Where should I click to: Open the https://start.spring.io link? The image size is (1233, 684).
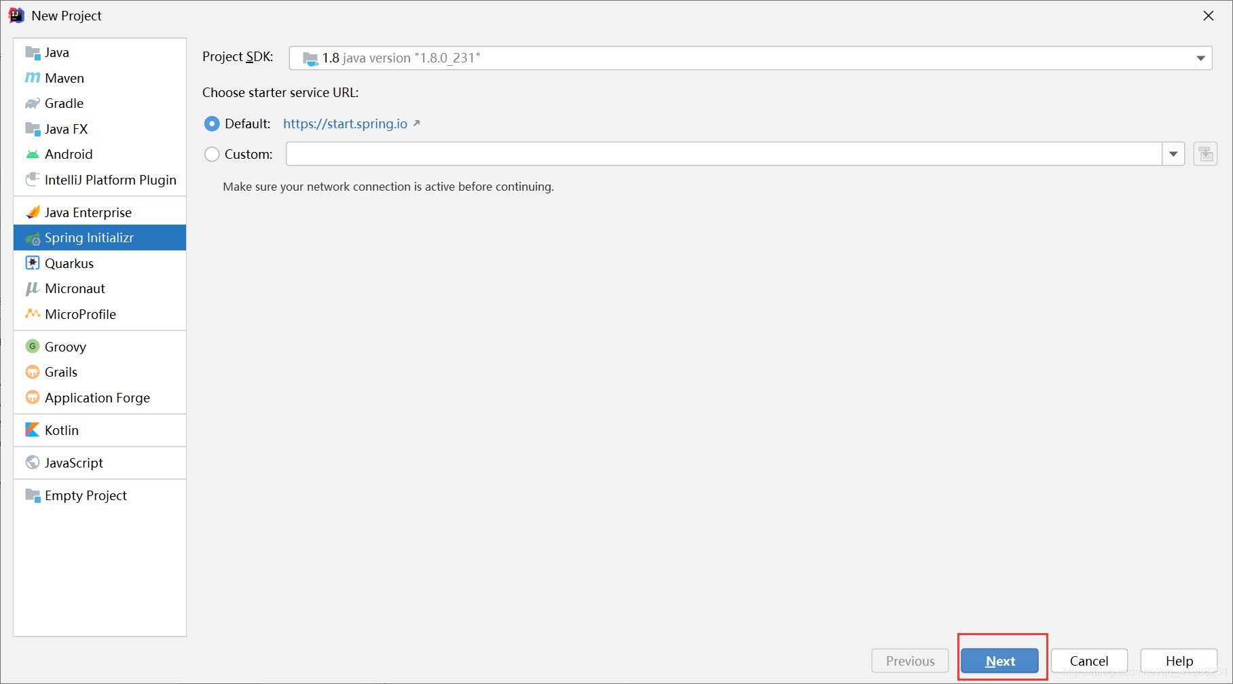pyautogui.click(x=345, y=123)
